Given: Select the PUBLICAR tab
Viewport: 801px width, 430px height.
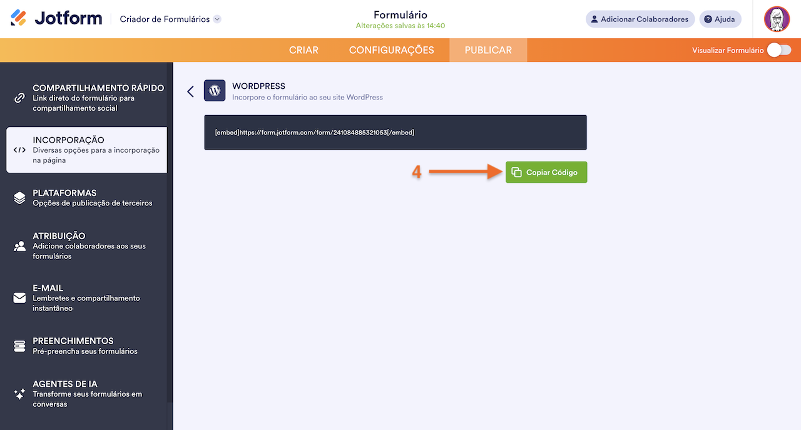Looking at the screenshot, I should (487, 49).
